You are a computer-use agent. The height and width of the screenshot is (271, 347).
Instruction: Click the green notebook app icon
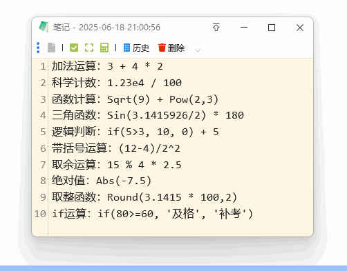(x=44, y=27)
